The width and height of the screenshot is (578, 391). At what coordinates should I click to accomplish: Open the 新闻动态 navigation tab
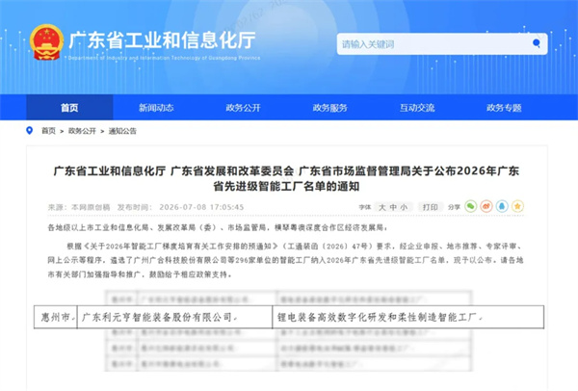tap(156, 108)
